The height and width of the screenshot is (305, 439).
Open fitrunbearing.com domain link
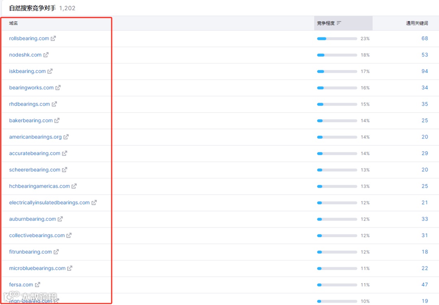(30, 251)
